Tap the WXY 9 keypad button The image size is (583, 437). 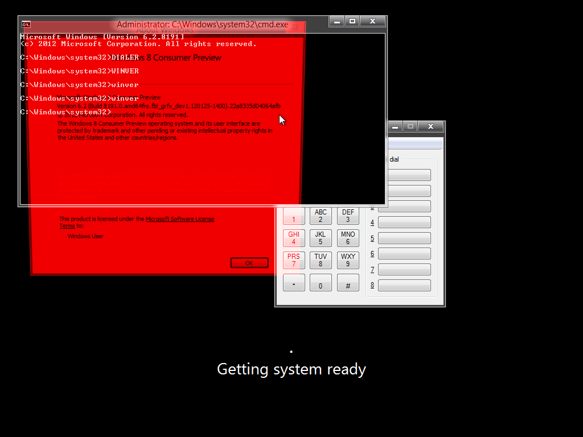coord(348,260)
